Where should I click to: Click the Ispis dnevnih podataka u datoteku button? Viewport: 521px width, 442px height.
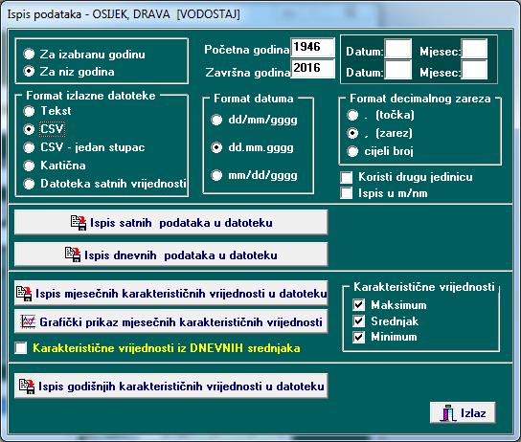pos(170,254)
